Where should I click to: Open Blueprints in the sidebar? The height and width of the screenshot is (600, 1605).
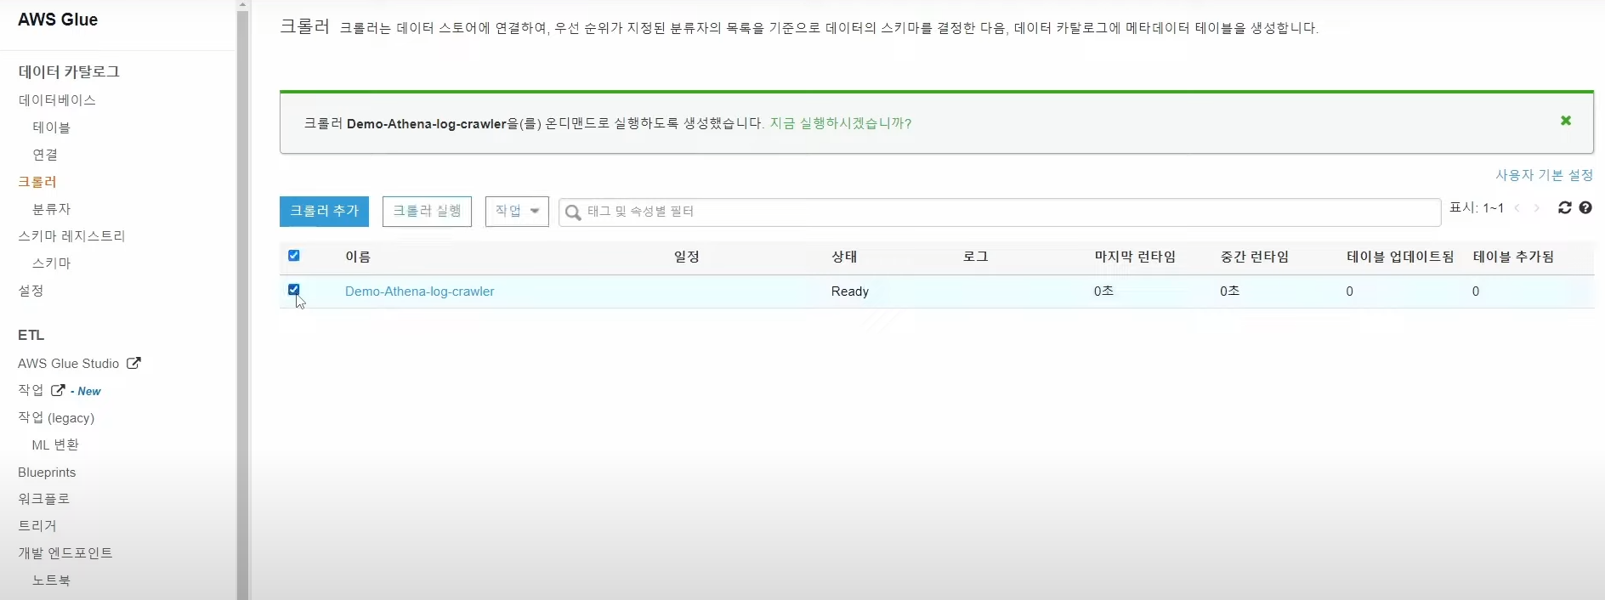coord(47,473)
